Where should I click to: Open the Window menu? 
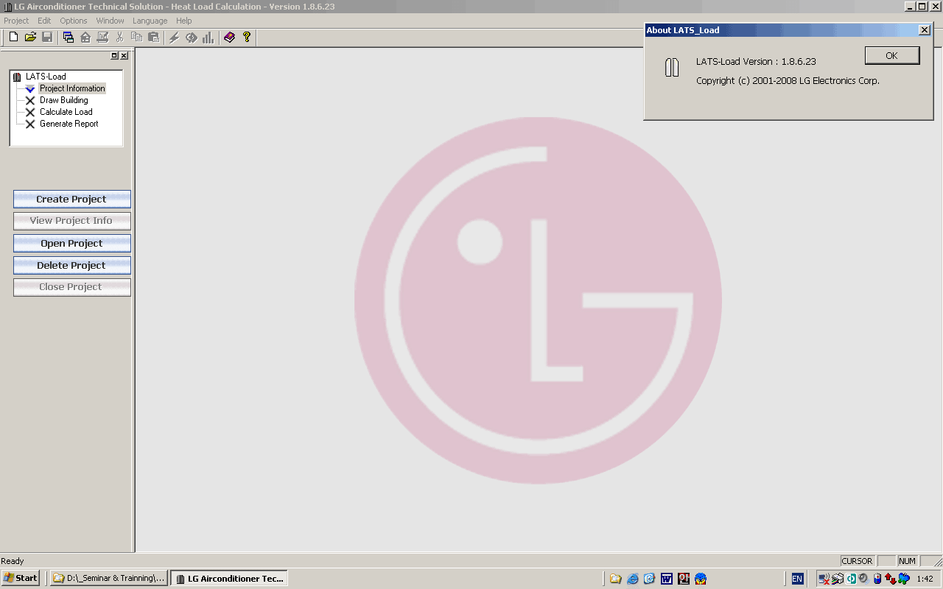tap(111, 21)
